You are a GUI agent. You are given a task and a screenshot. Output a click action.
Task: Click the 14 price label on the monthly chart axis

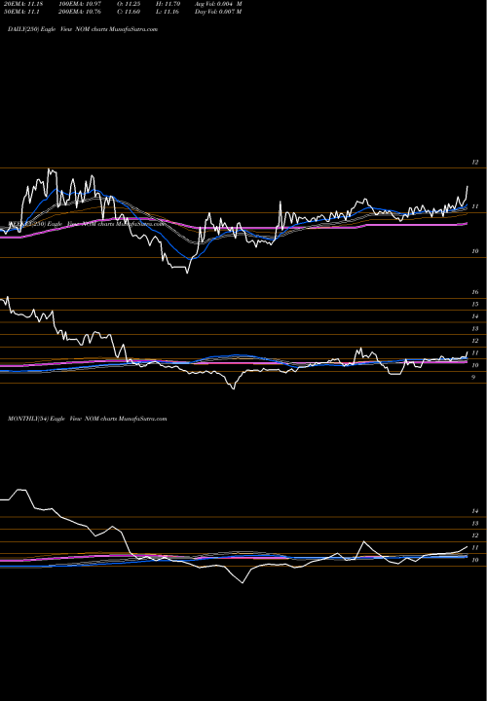[475, 511]
